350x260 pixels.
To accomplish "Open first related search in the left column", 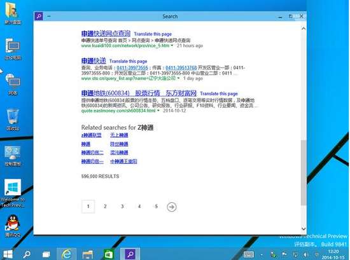I will tap(91, 135).
